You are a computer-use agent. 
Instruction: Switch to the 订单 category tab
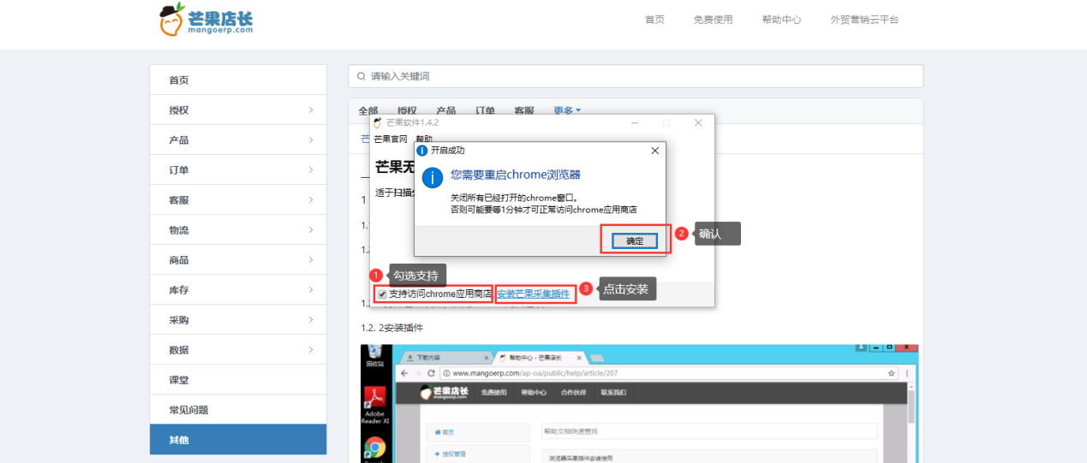tap(485, 110)
